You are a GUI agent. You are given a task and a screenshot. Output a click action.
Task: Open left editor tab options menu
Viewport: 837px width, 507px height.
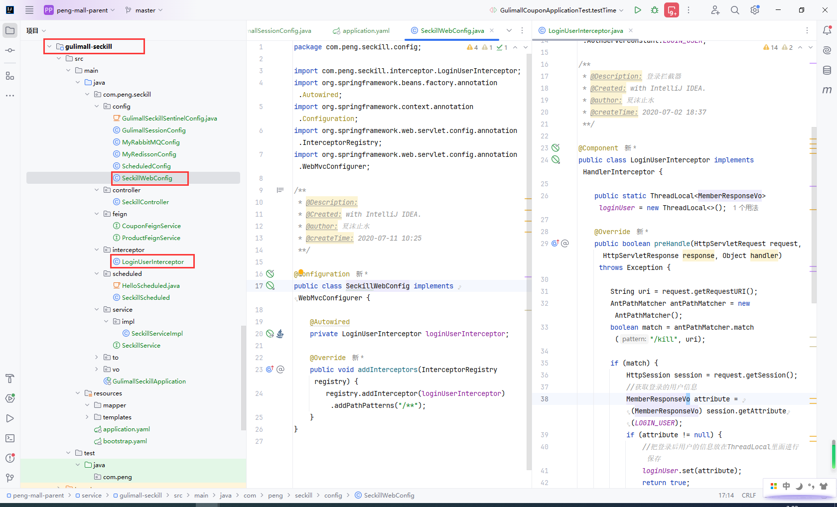[x=522, y=30]
